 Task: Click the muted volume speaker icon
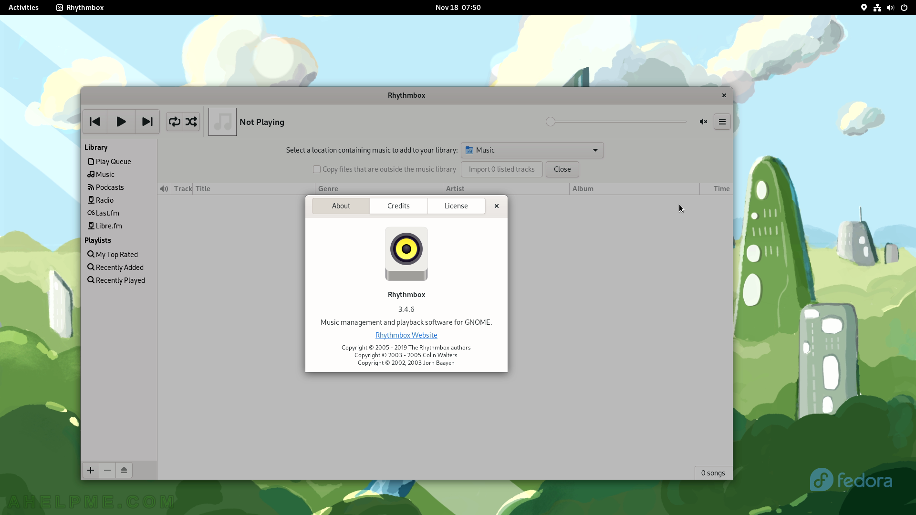pos(703,122)
